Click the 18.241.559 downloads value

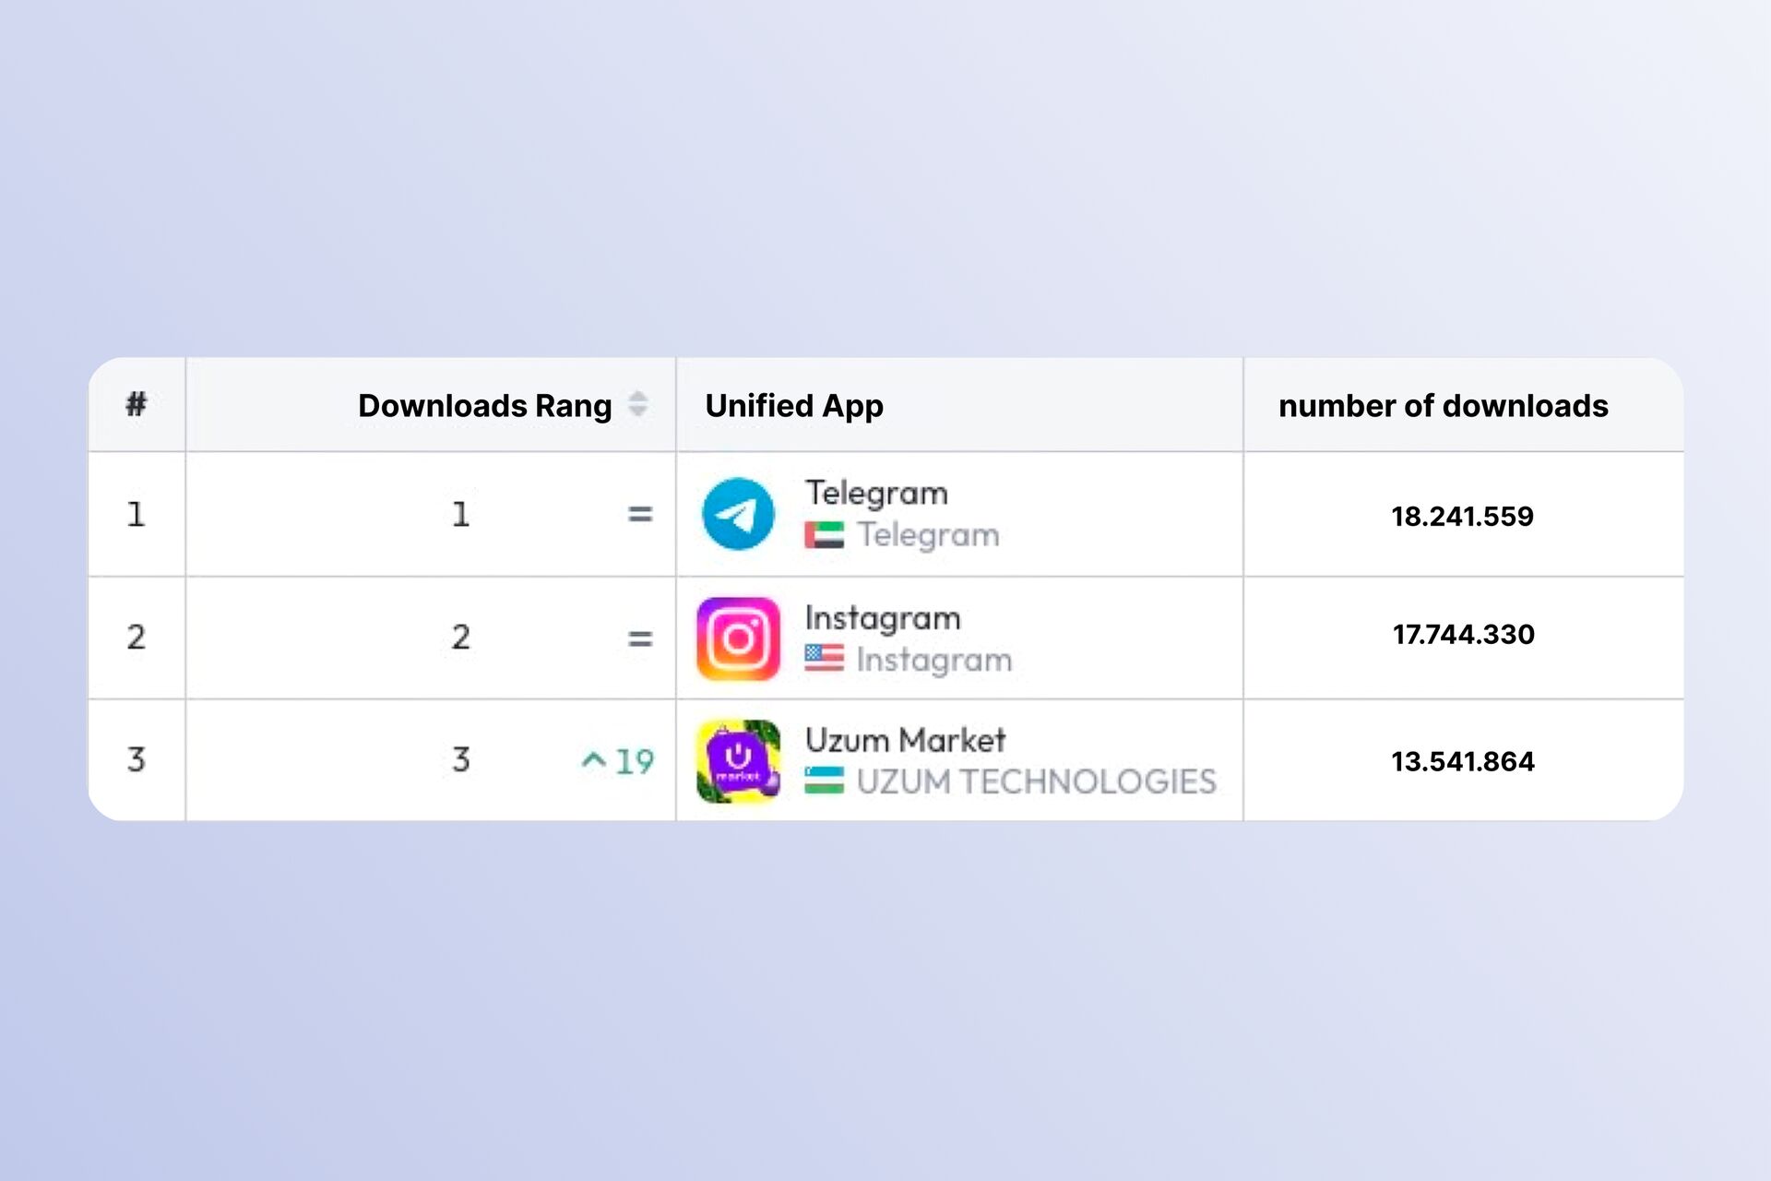(x=1463, y=517)
